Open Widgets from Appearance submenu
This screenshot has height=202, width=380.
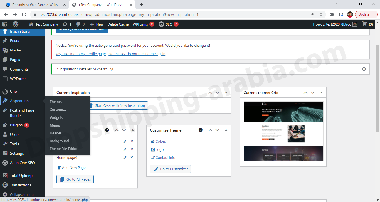click(x=56, y=117)
